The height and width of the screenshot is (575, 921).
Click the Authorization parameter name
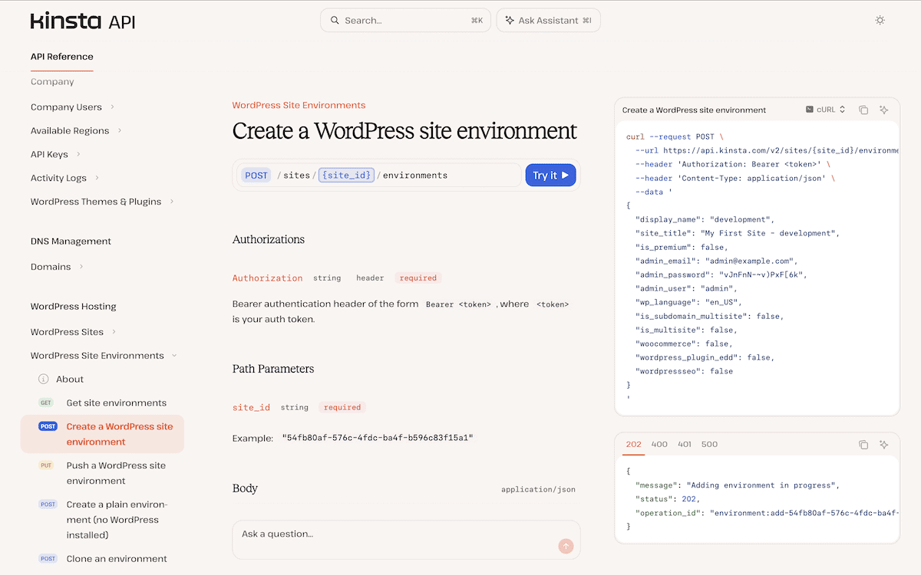(268, 278)
